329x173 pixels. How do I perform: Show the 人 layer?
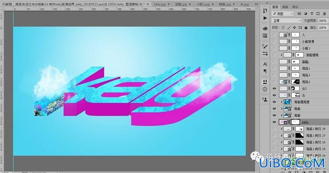[x=274, y=35]
